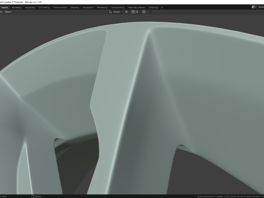This screenshot has width=264, height=198.
Task: Select the Shading workspace tab
Action: [x=75, y=8]
